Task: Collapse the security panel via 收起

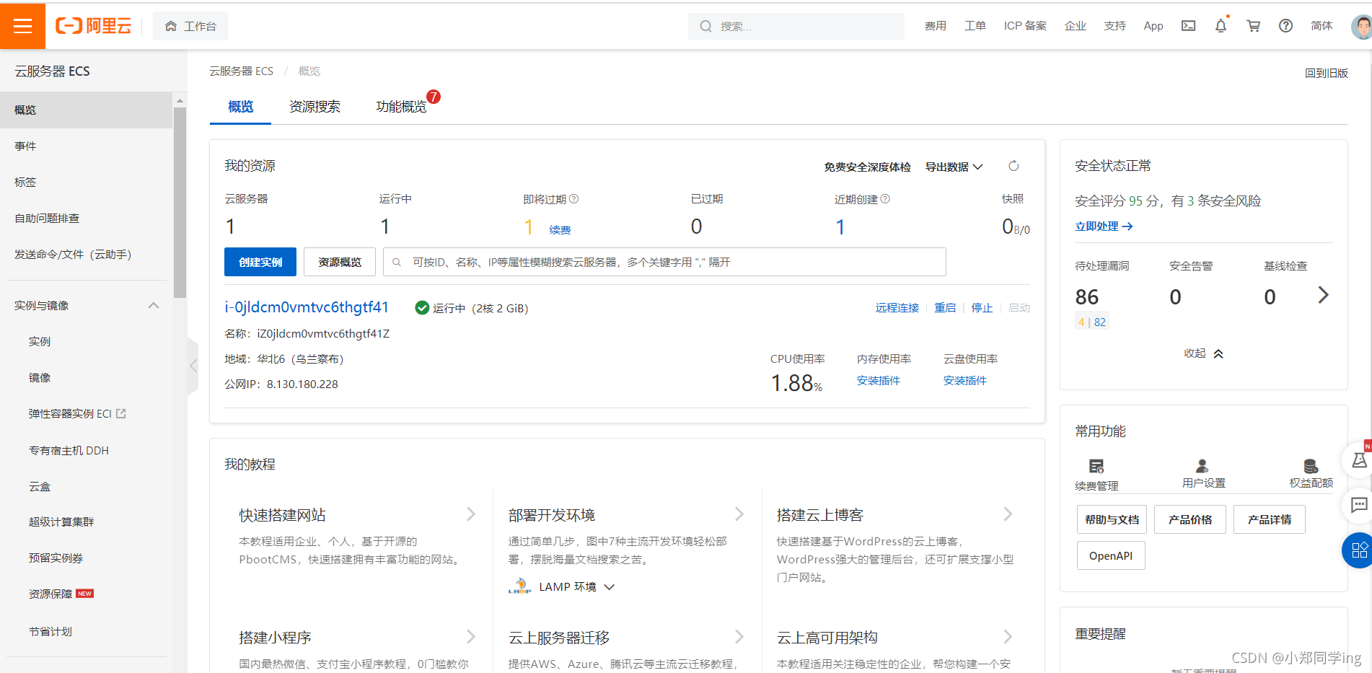Action: (x=1203, y=353)
